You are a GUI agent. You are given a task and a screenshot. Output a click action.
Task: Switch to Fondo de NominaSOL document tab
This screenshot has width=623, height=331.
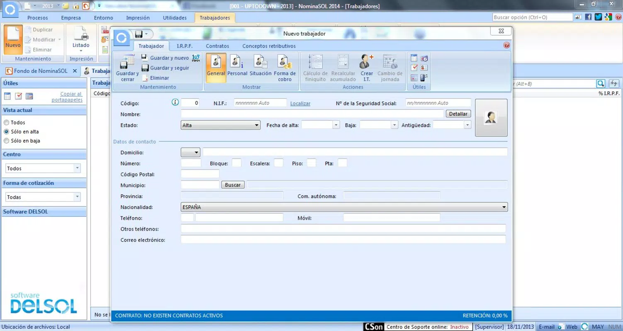[x=41, y=71]
